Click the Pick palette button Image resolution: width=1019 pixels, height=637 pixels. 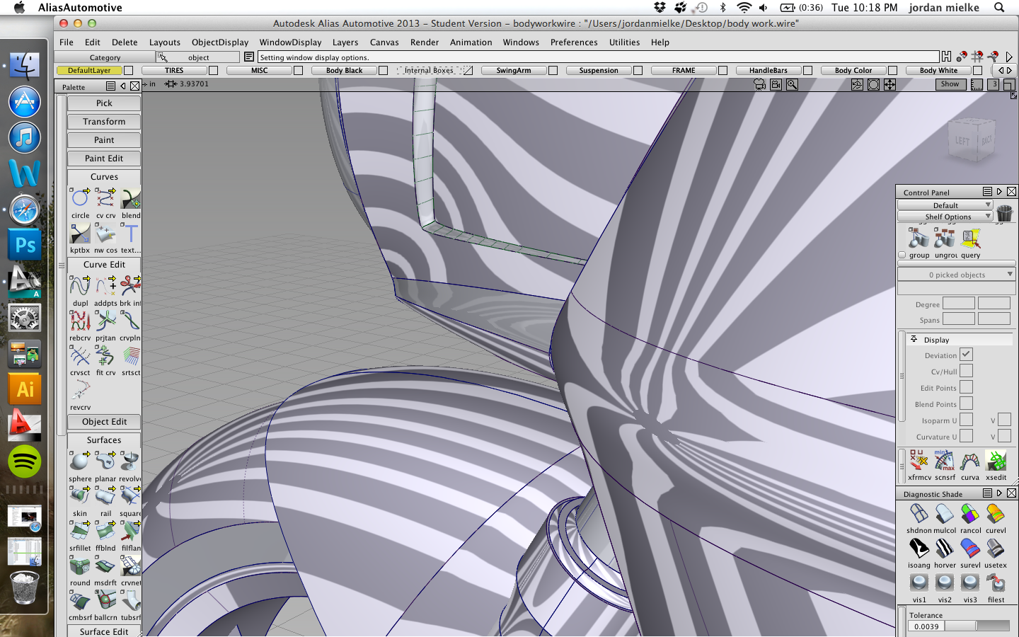pyautogui.click(x=104, y=103)
